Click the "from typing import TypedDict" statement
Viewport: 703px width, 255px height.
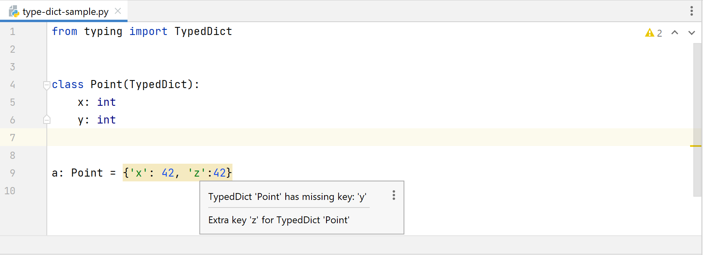point(141,31)
